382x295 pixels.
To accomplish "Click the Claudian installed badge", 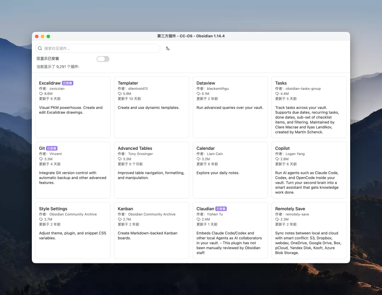I will [221, 209].
